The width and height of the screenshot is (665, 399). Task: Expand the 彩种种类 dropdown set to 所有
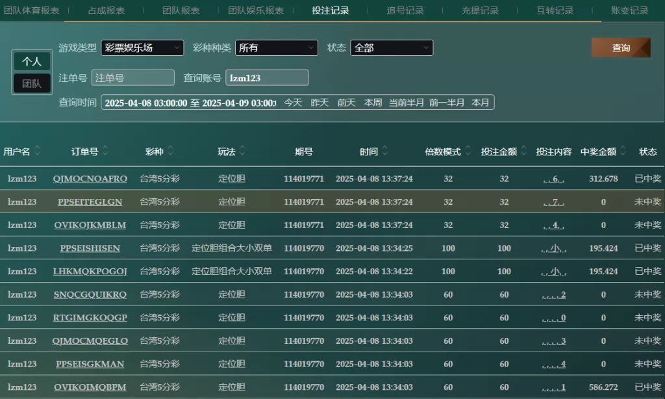(276, 48)
